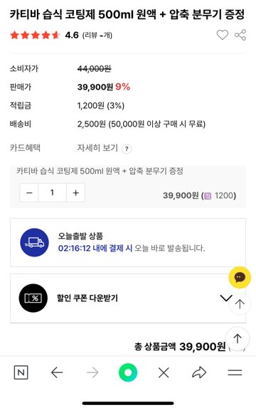
Task: Expand the discount coupon download chevron
Action: pos(226,298)
